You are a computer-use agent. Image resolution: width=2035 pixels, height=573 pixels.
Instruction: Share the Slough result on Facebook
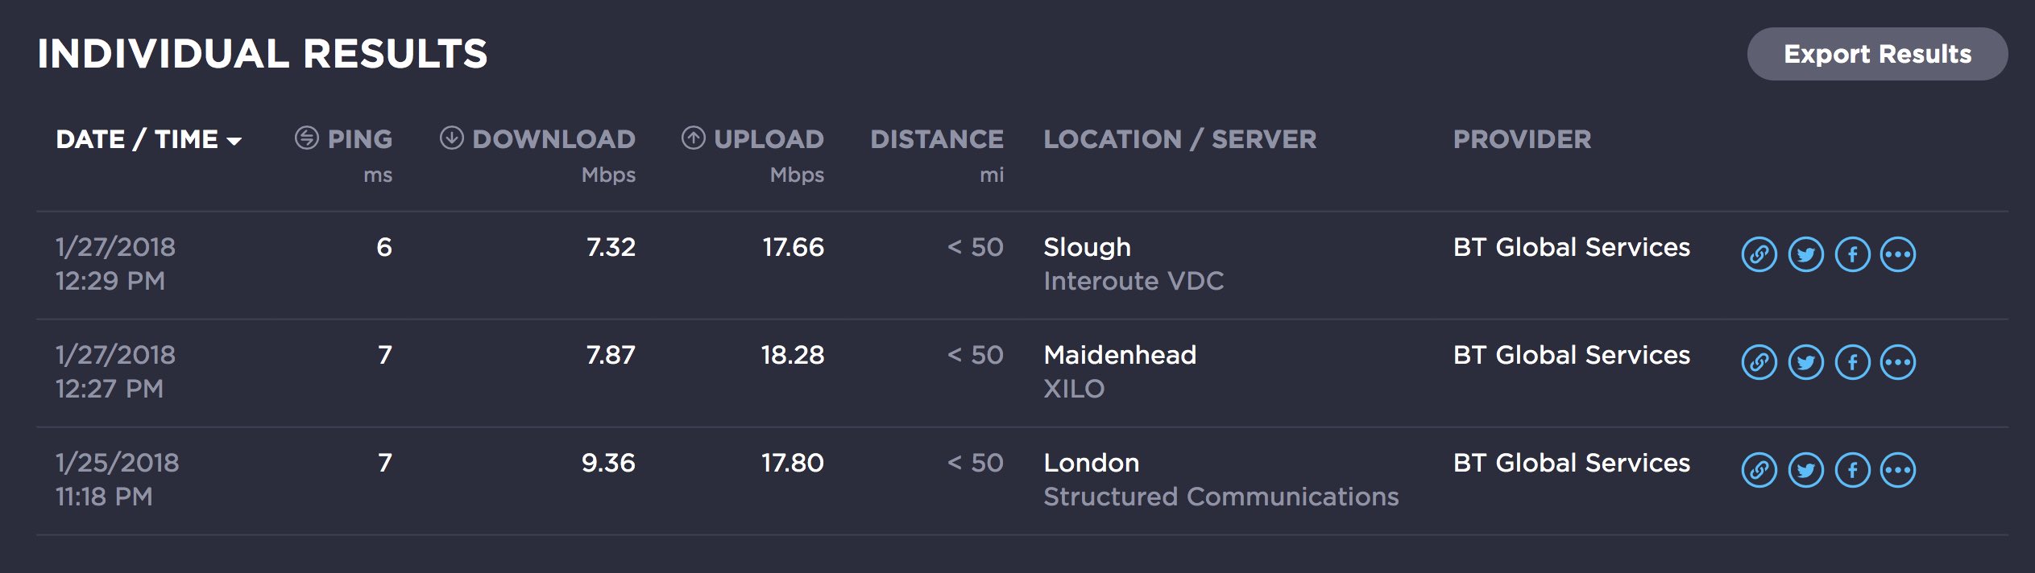[x=1852, y=255]
